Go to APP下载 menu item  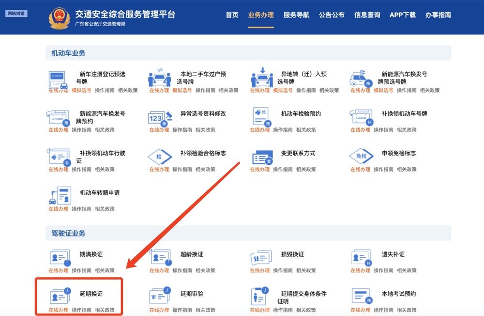402,15
